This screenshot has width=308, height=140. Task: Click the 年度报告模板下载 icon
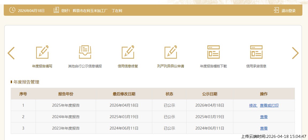(x=214, y=52)
